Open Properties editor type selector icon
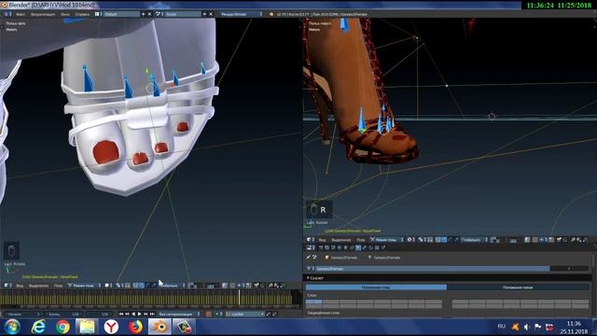This screenshot has height=336, width=597. tap(311, 247)
